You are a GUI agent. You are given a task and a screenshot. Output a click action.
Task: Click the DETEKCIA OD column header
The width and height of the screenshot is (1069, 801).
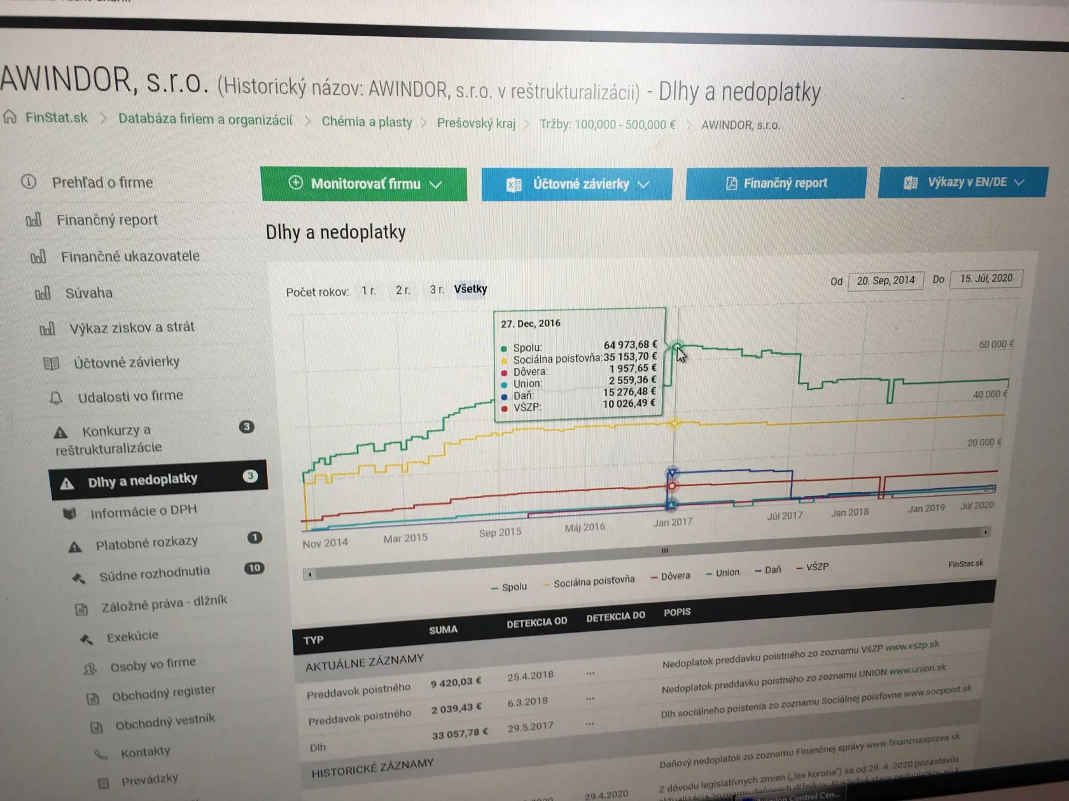(536, 622)
